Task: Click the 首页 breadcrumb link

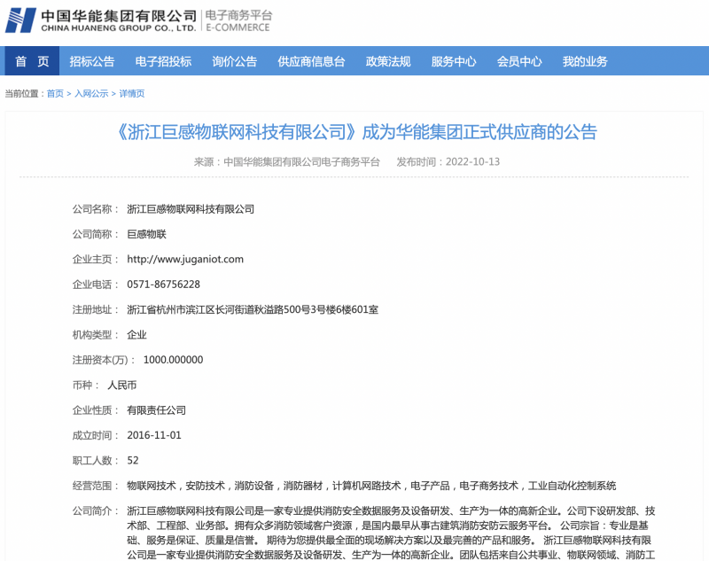Action: click(55, 94)
